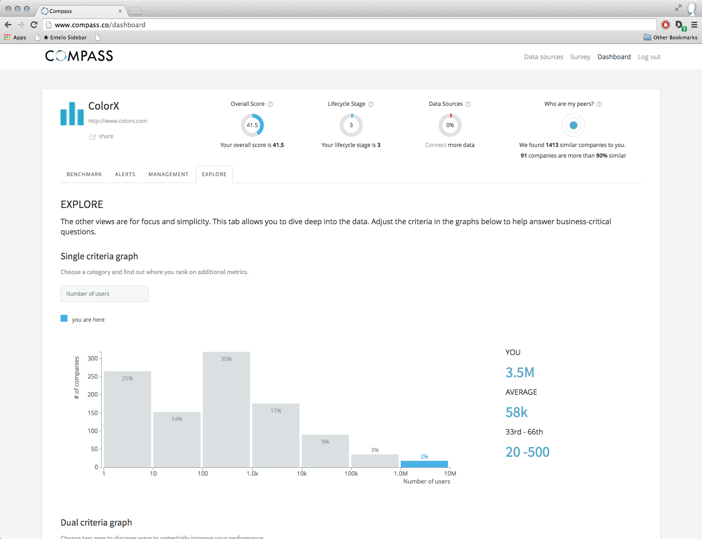Show help for Data Sources

(x=468, y=104)
